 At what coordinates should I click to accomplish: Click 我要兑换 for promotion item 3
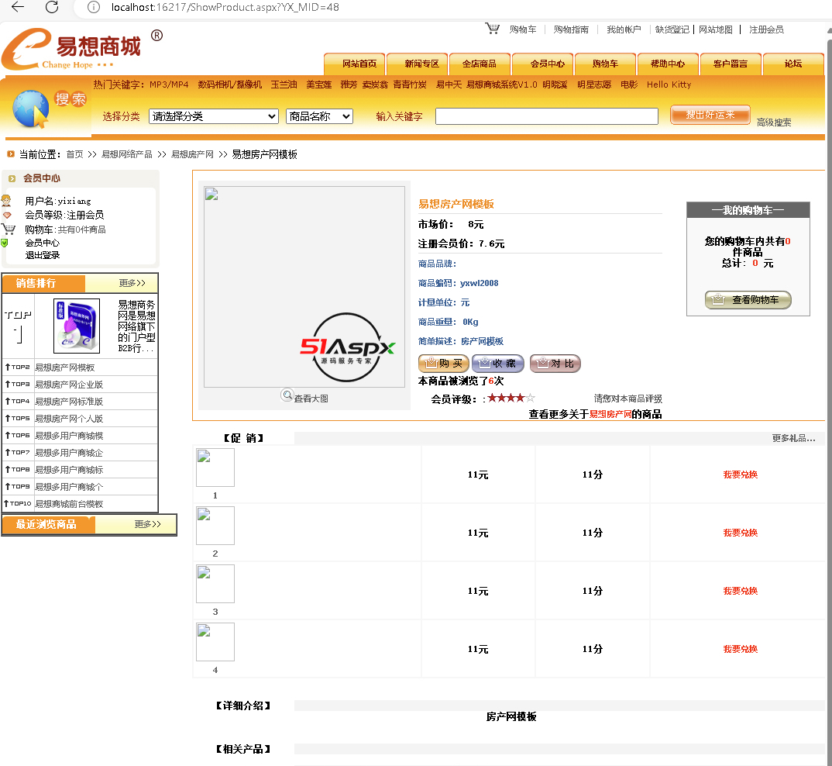[741, 592]
